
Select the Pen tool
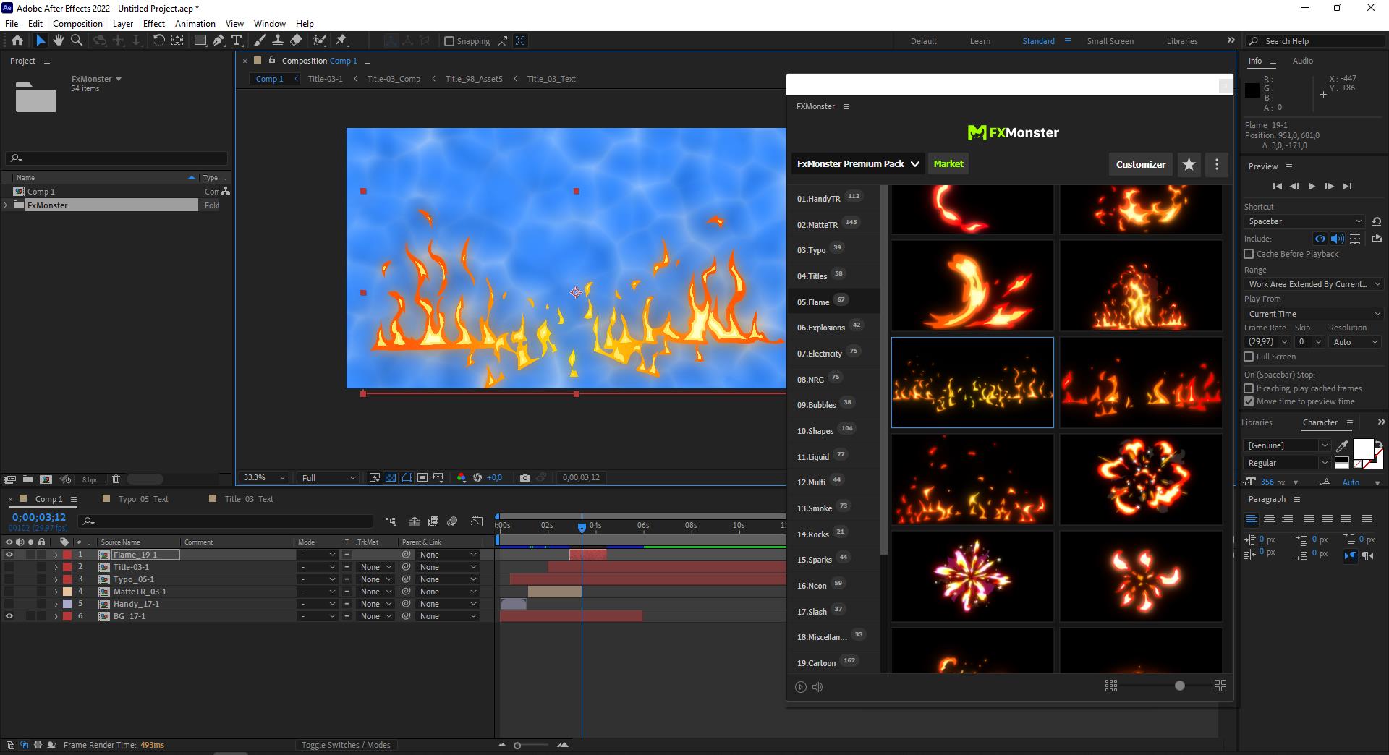(x=218, y=41)
